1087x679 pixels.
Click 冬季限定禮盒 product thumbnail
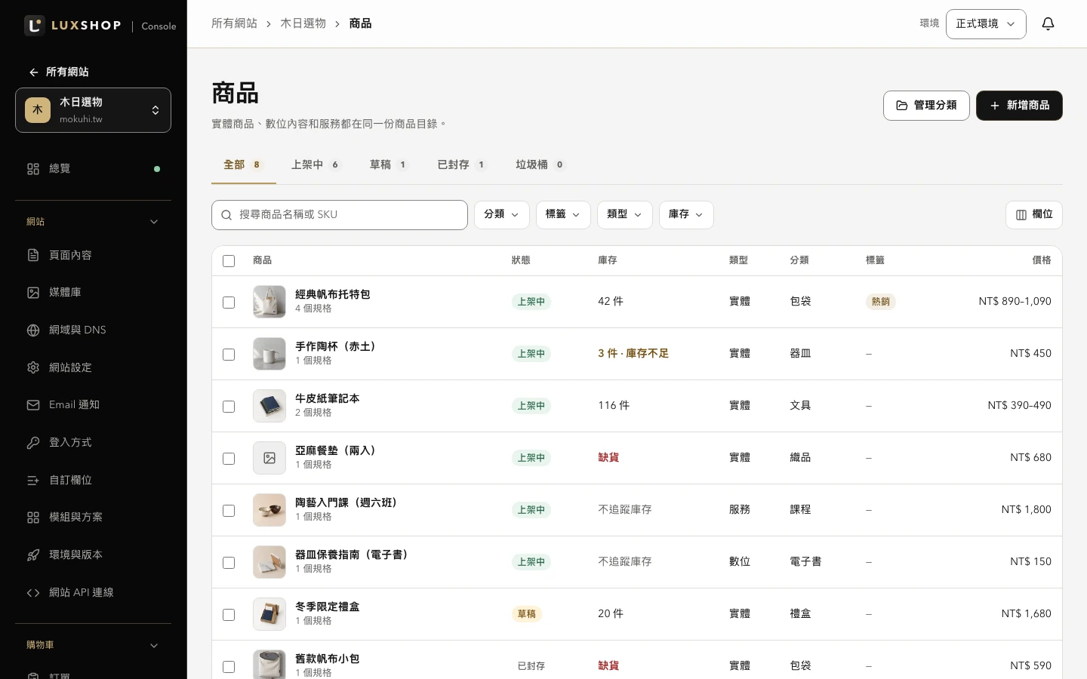point(269,614)
